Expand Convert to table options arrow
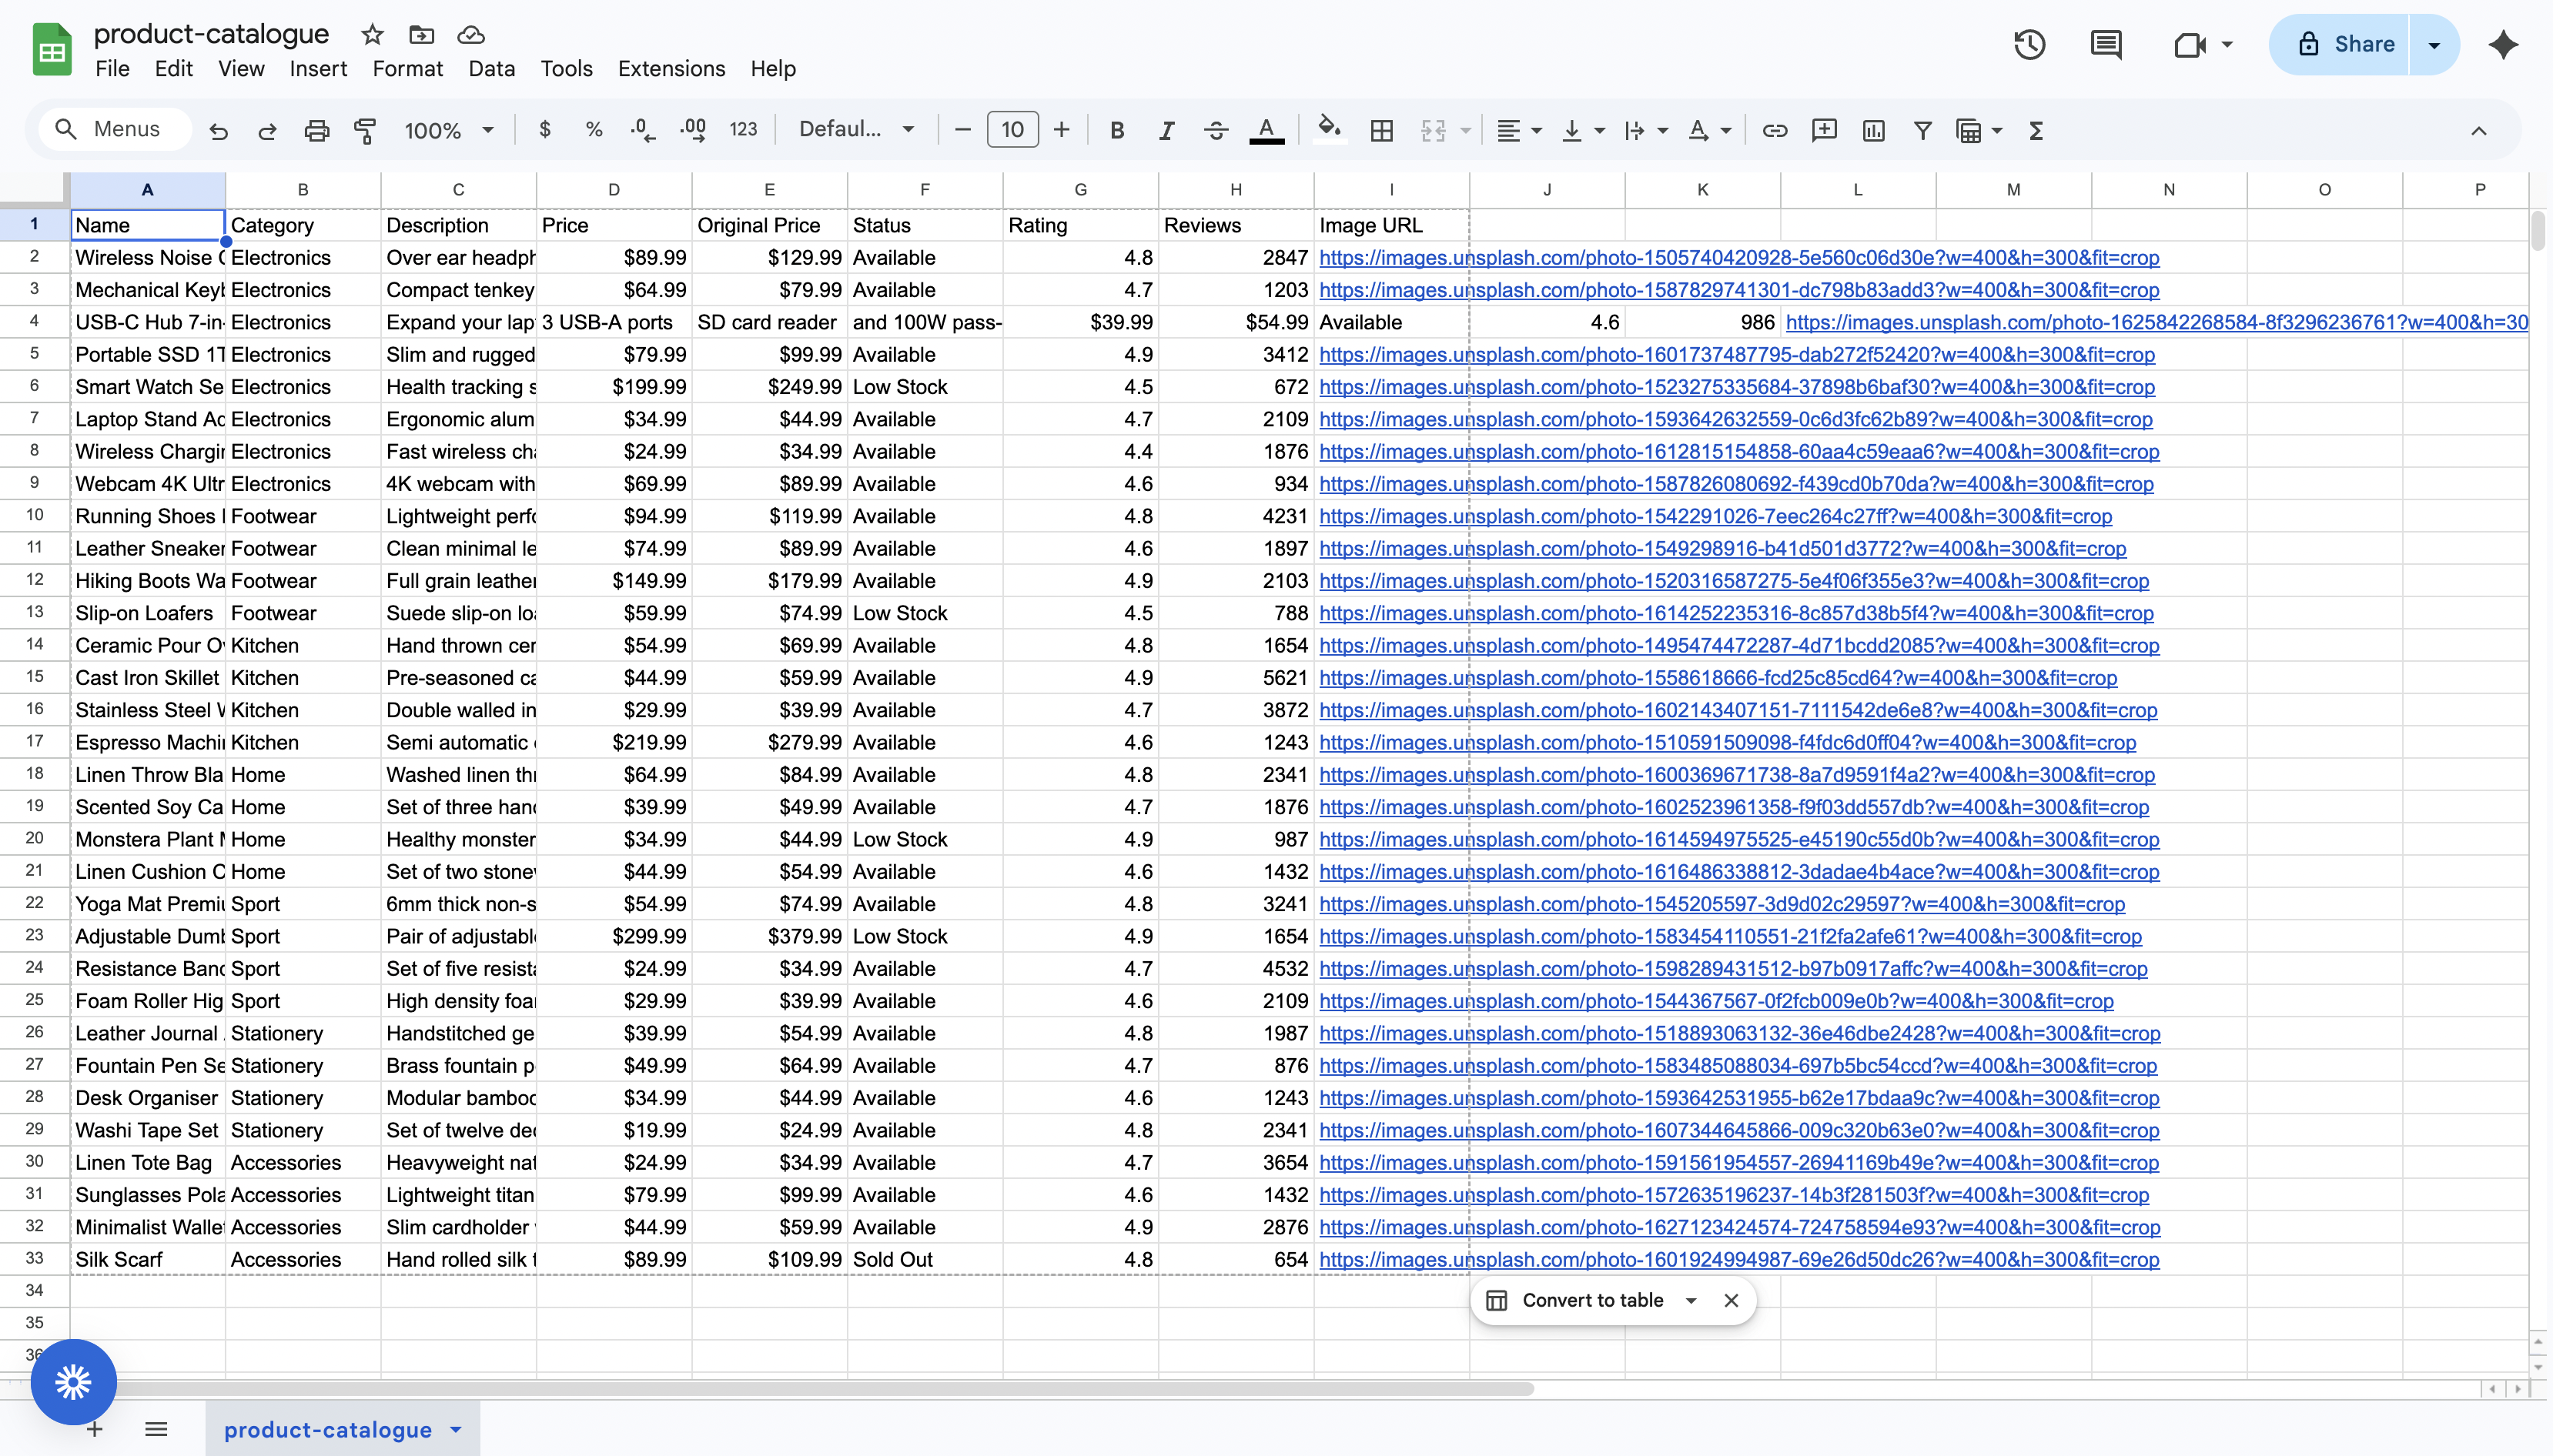The height and width of the screenshot is (1456, 2553). click(x=1691, y=1300)
